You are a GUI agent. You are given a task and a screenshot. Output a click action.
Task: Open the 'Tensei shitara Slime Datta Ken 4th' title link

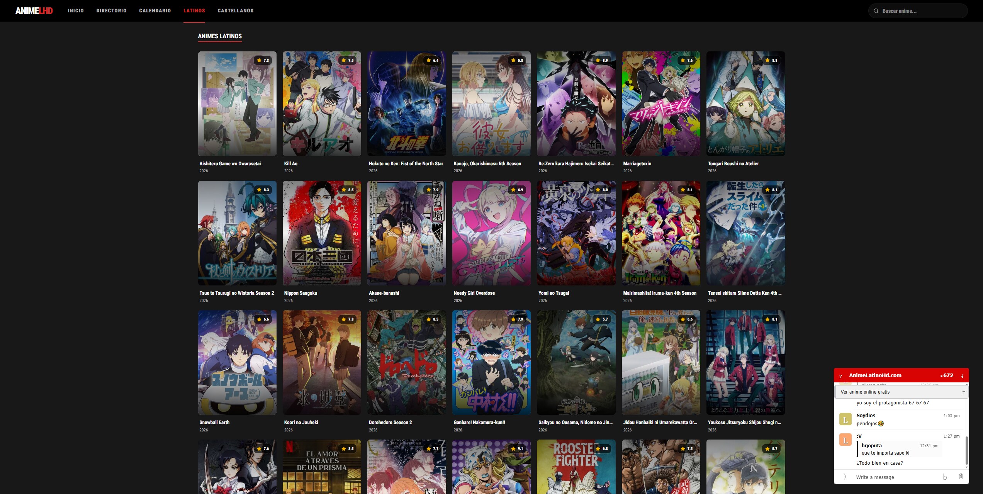pos(745,293)
